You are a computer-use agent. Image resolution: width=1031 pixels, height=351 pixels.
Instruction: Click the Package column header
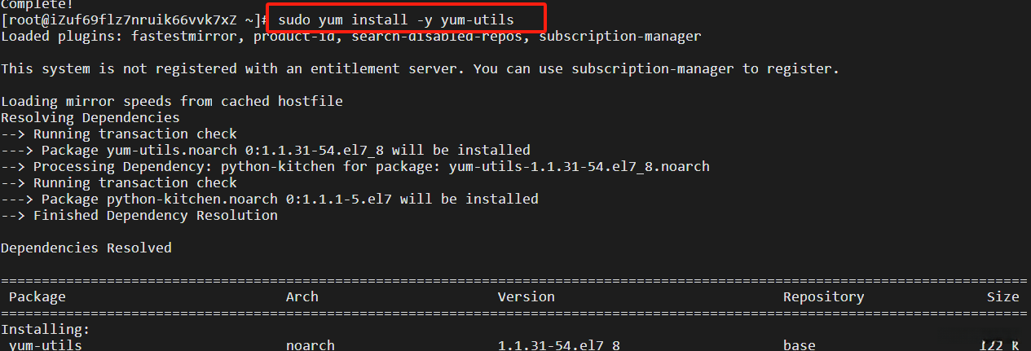[x=37, y=296]
